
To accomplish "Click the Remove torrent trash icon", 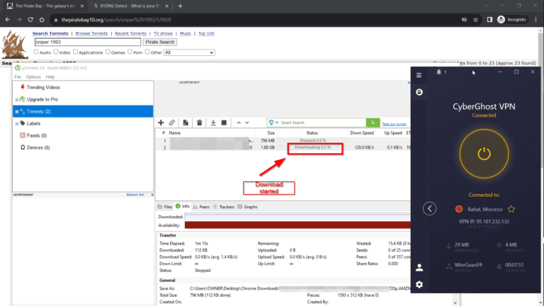I will (200, 123).
